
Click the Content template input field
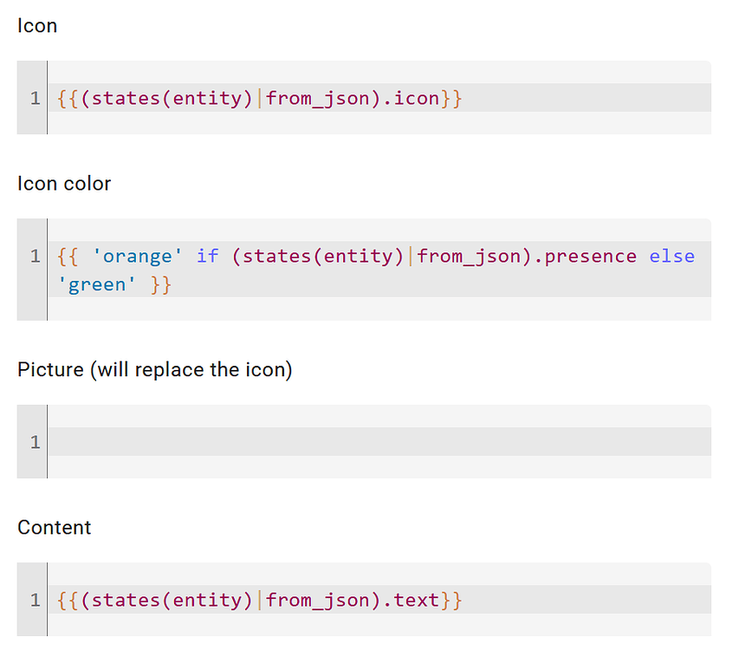(x=347, y=600)
